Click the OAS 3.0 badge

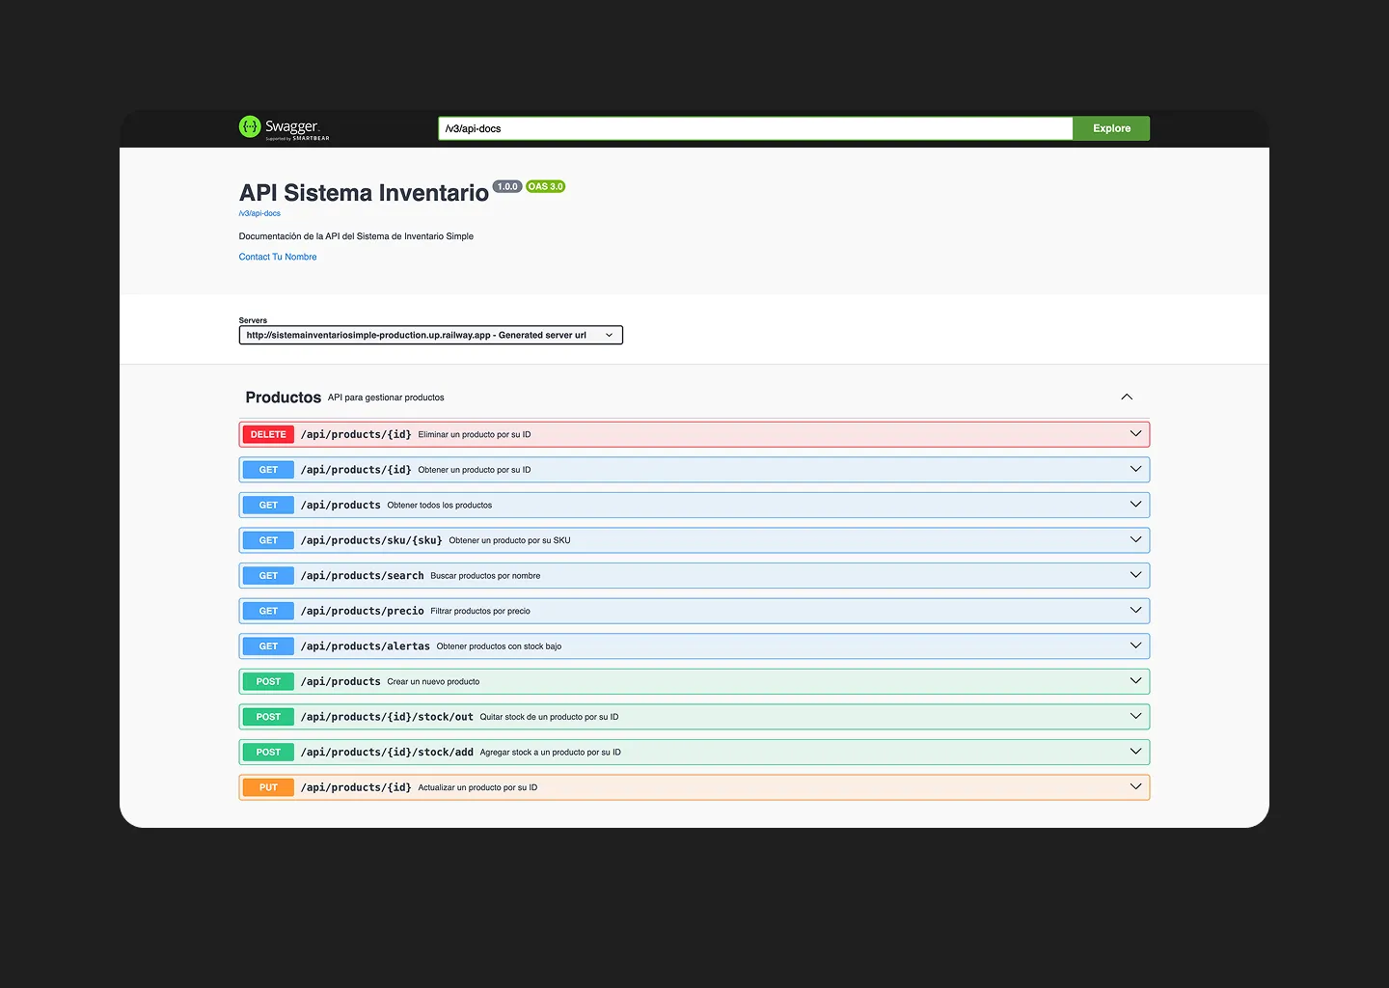545,186
